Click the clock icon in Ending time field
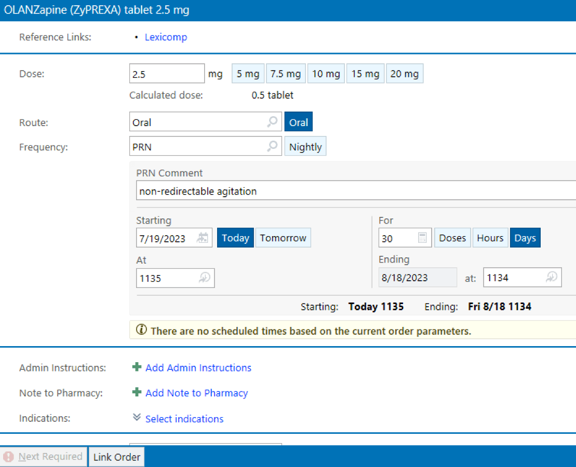 tap(551, 278)
